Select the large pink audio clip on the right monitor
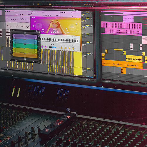 click(121, 25)
